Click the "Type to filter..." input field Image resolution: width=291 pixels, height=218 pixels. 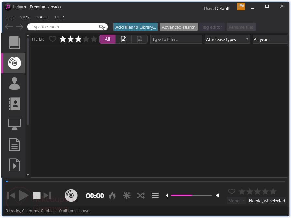[176, 39]
